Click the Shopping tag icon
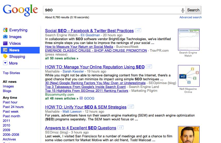The image size is (221, 143). click(5, 57)
